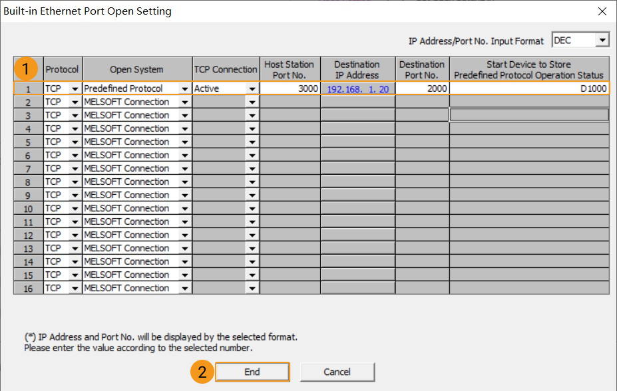The width and height of the screenshot is (617, 391).
Task: Open the Protocol dropdown for row 10
Action: [x=75, y=208]
